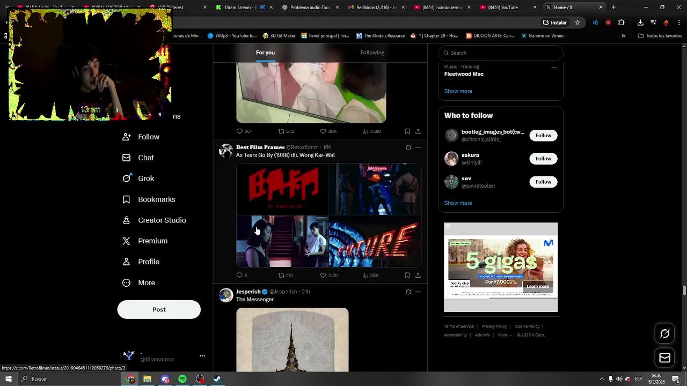Viewport: 687px width, 386px height.
Task: Open Steam from the taskbar
Action: click(x=217, y=379)
